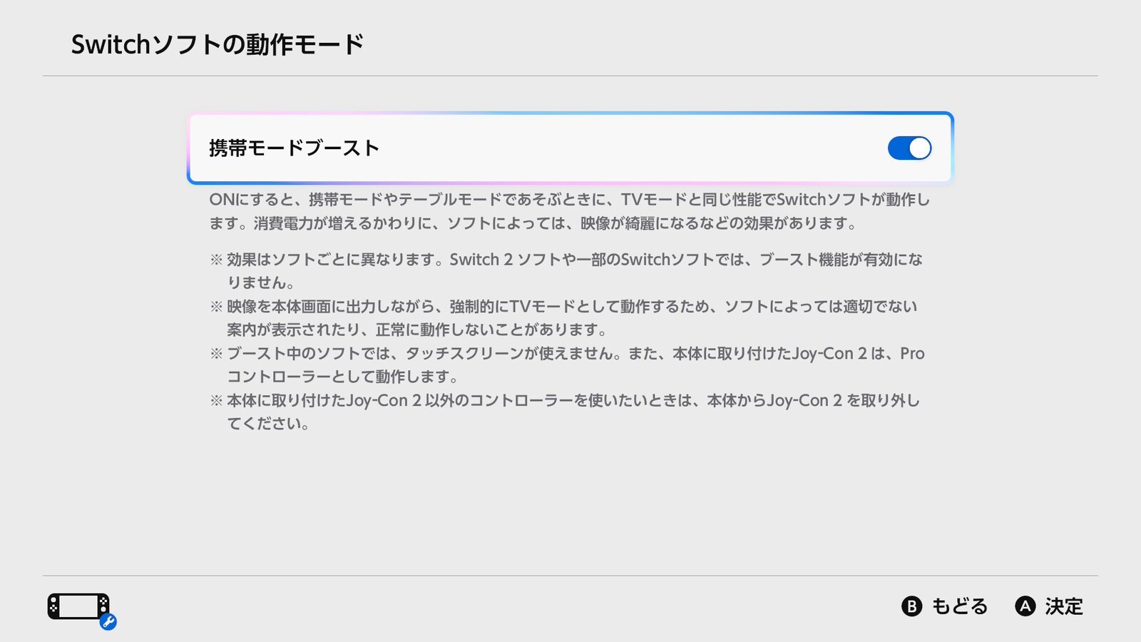1141x642 pixels.
Task: Select the 携帯モードブースト setting label
Action: pos(294,148)
